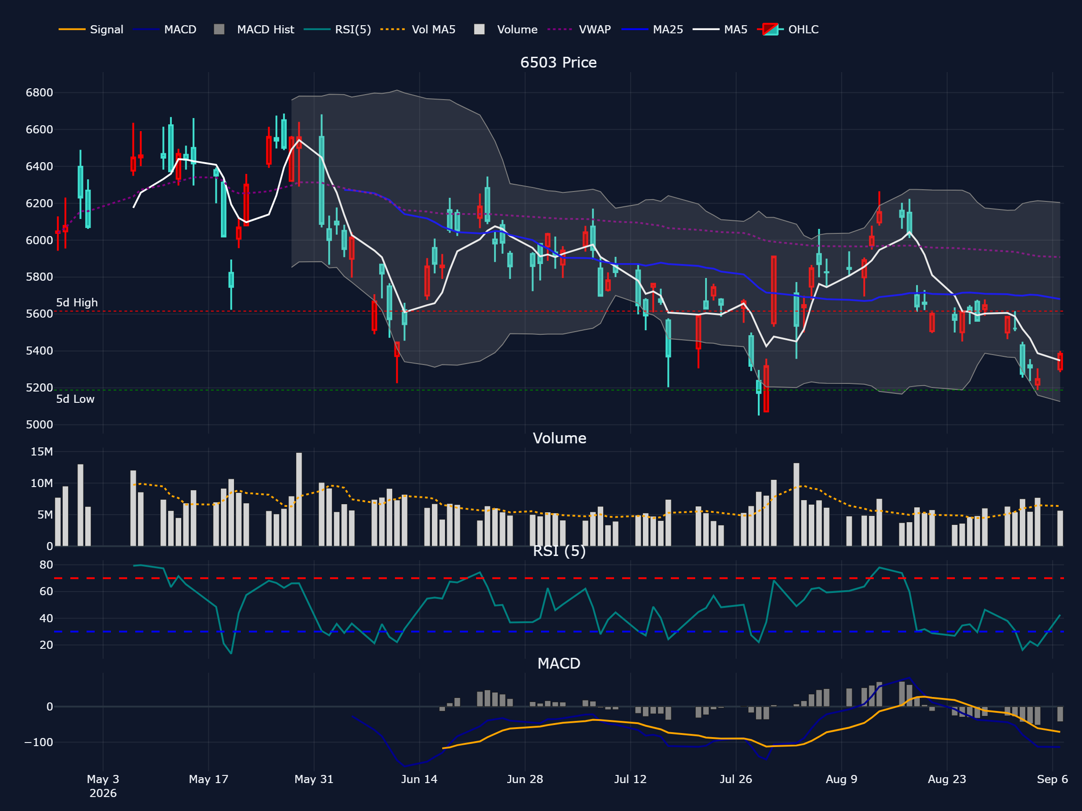Select the '6503 Price' chart title
Viewport: 1082px width, 811px height.
pyautogui.click(x=558, y=63)
